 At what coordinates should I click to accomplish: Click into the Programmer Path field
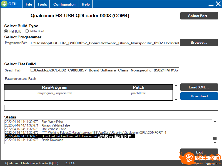coord(104,43)
